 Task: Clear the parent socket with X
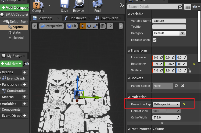coord(183,86)
